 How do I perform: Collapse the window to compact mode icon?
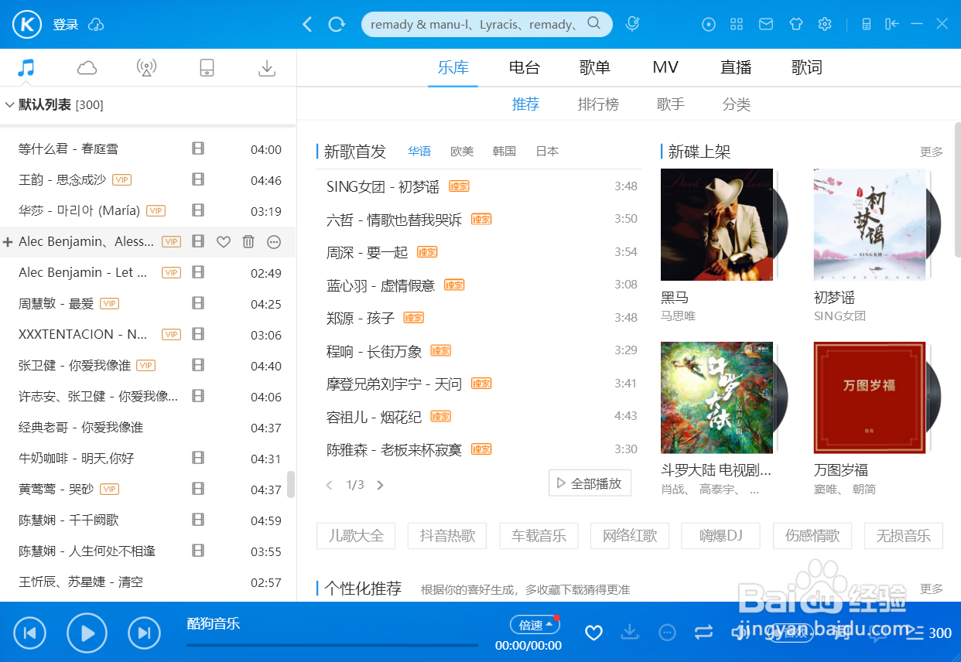892,24
